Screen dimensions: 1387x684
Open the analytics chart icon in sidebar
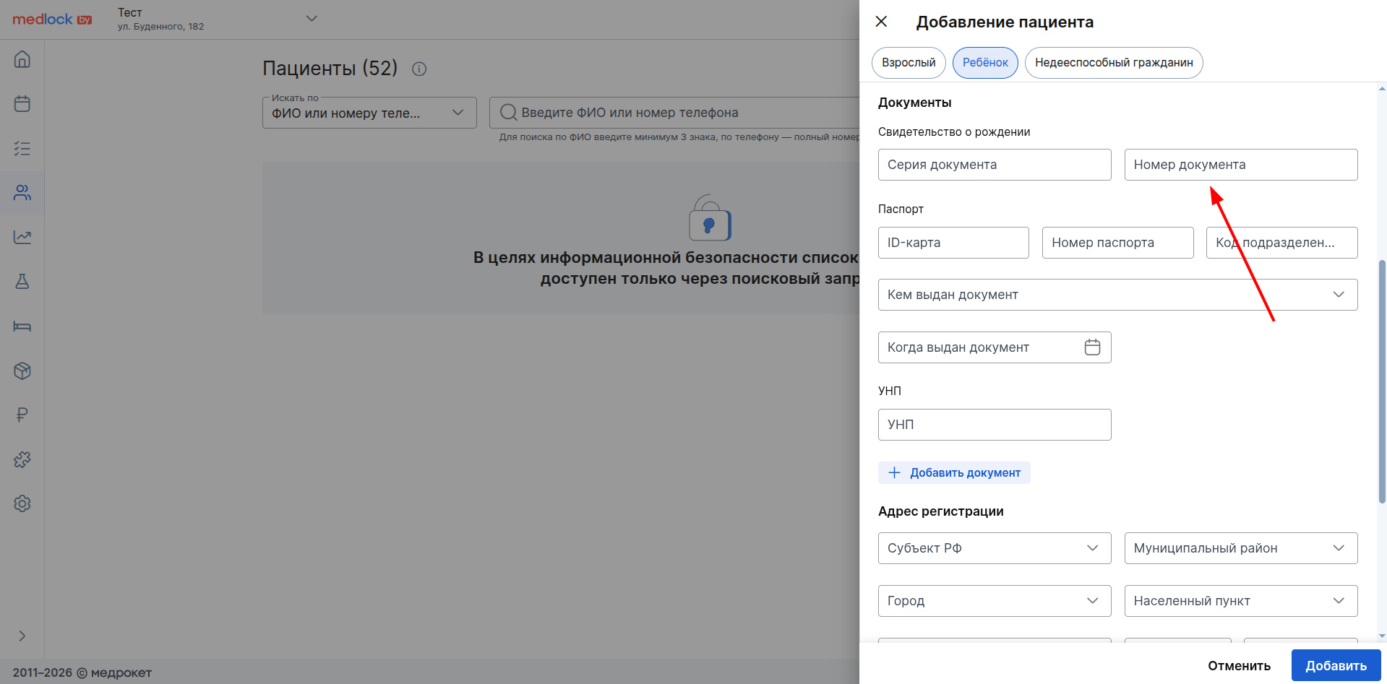click(22, 237)
